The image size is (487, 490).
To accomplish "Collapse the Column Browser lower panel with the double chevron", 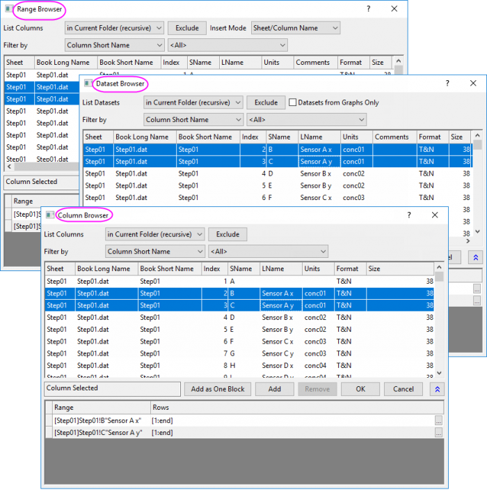I will pos(437,389).
